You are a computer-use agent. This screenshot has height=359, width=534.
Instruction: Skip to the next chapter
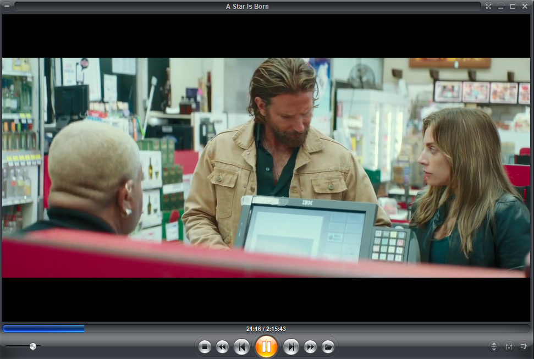point(291,347)
